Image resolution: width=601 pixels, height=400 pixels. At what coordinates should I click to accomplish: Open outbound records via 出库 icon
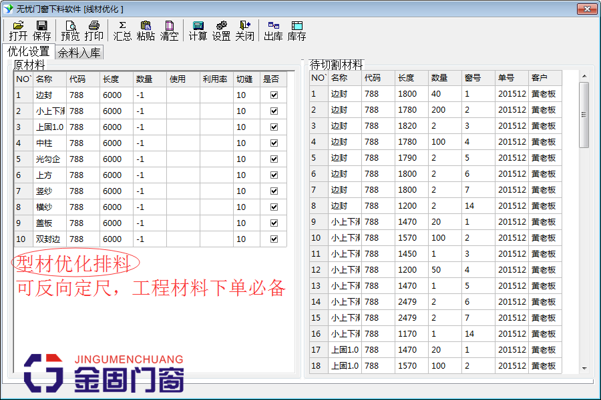(x=274, y=29)
